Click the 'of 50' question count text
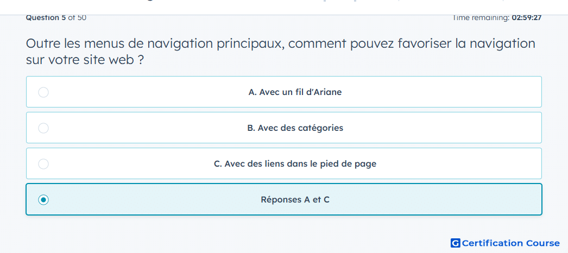This screenshot has height=253, width=568. pyautogui.click(x=77, y=17)
